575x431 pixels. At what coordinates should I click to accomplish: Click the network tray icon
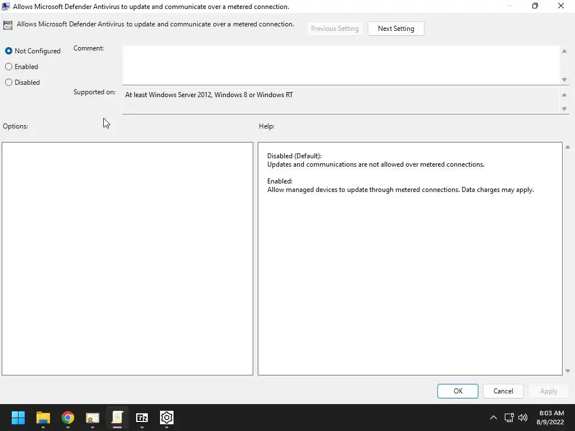[509, 418]
